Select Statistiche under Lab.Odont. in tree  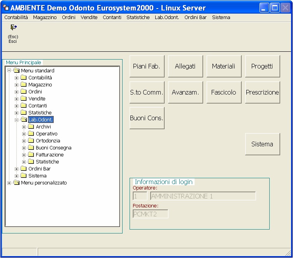(x=47, y=161)
